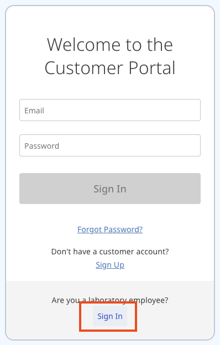Image resolution: width=220 pixels, height=345 pixels.
Task: Sign in as a laboratory employee
Action: [x=110, y=316]
